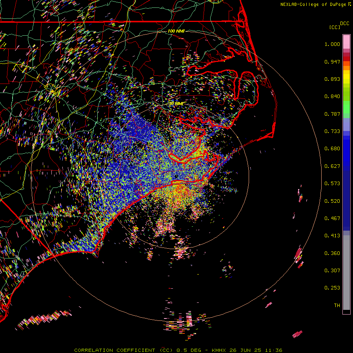Click the 0.947 legend value

332,62
